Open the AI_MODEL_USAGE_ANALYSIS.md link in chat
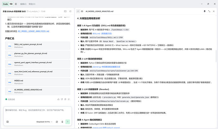The image size is (218, 129). [33, 31]
